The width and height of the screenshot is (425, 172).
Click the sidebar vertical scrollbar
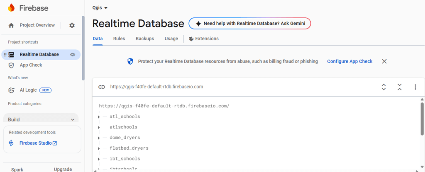(x=83, y=48)
